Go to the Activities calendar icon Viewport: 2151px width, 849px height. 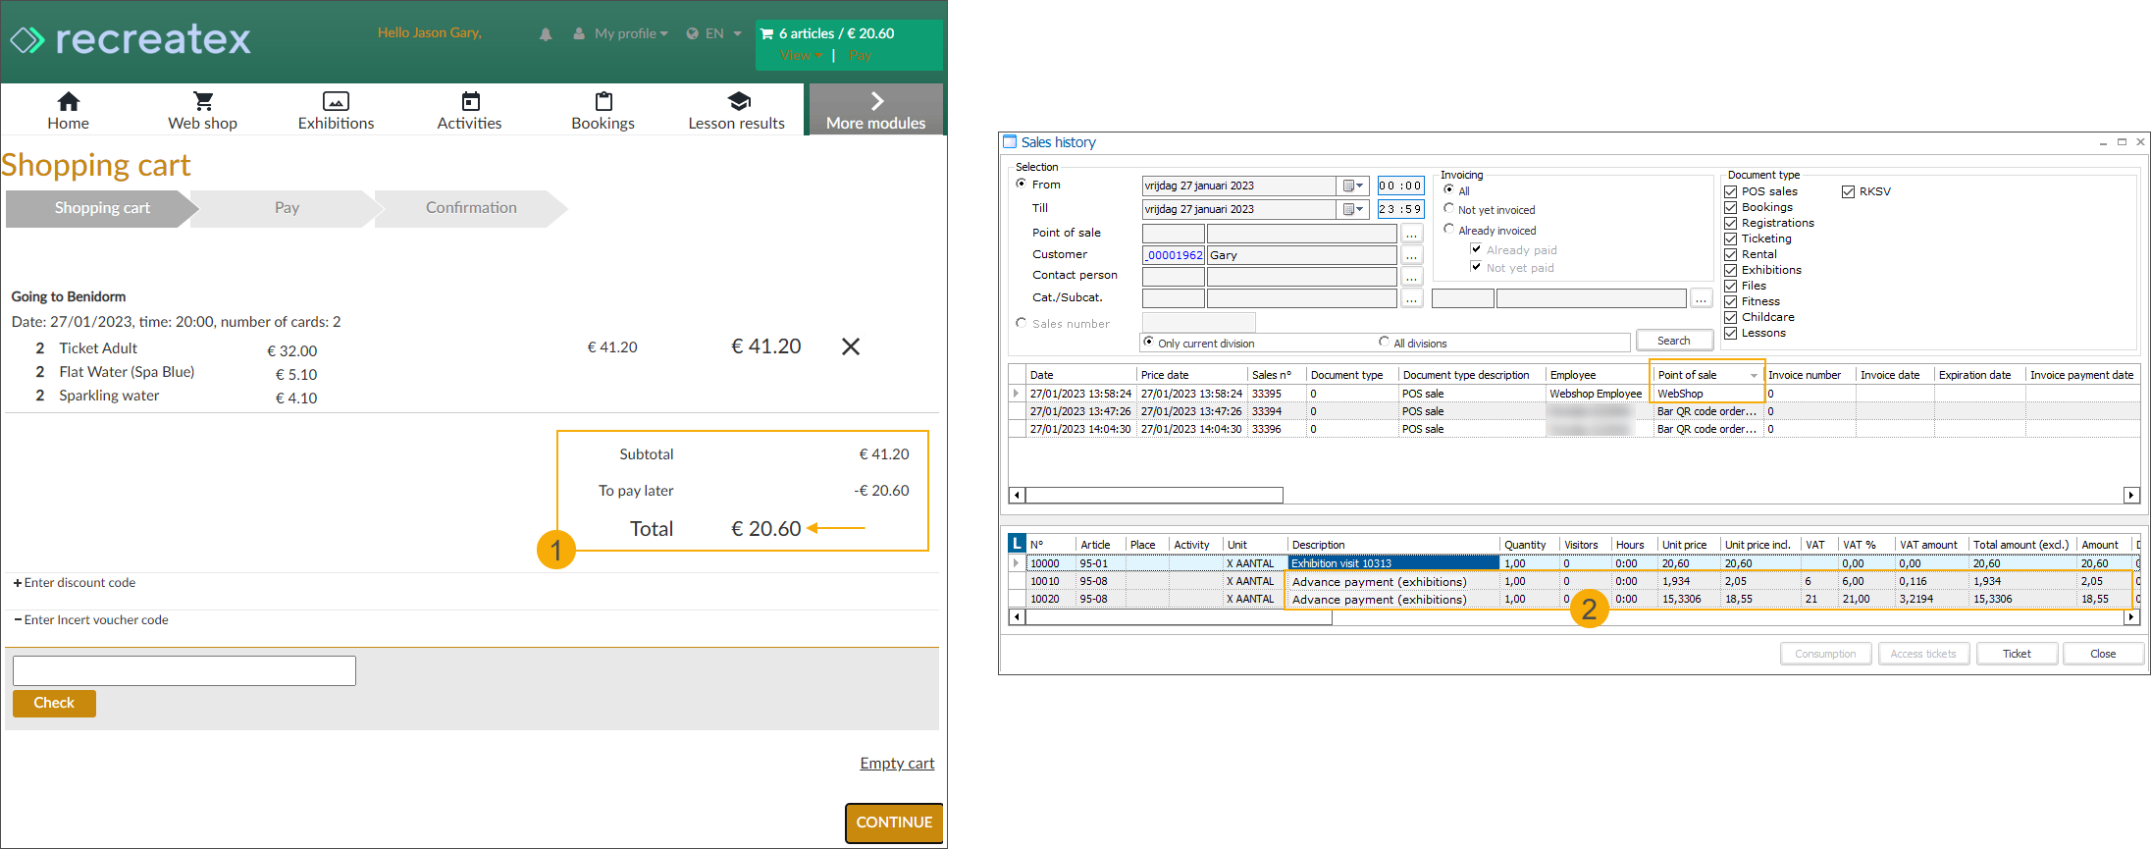point(470,101)
